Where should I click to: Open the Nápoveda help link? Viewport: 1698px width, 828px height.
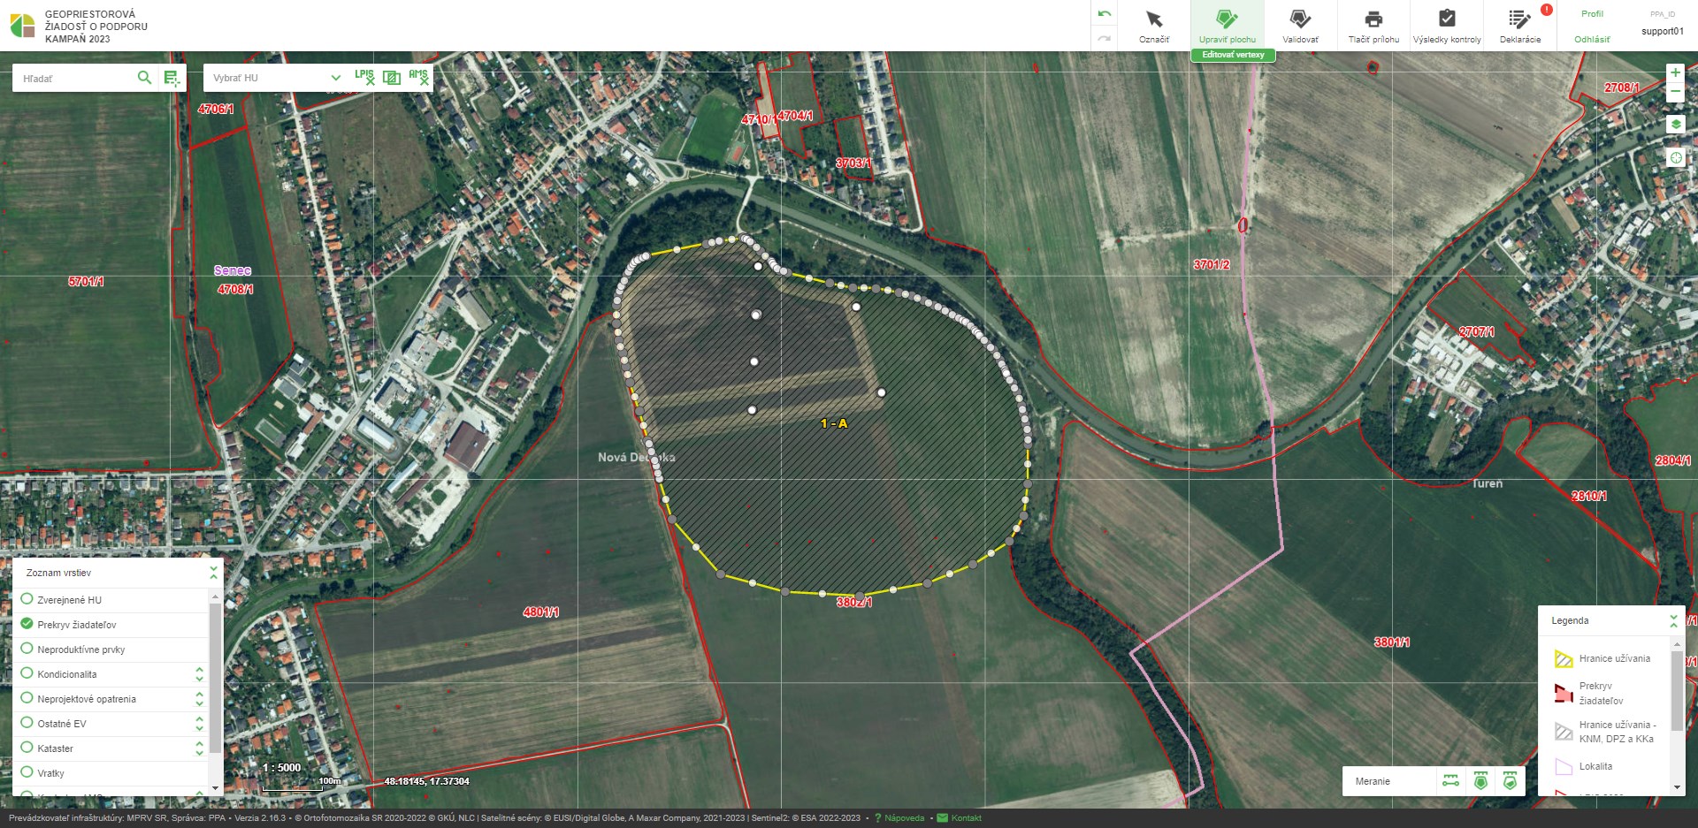(904, 818)
